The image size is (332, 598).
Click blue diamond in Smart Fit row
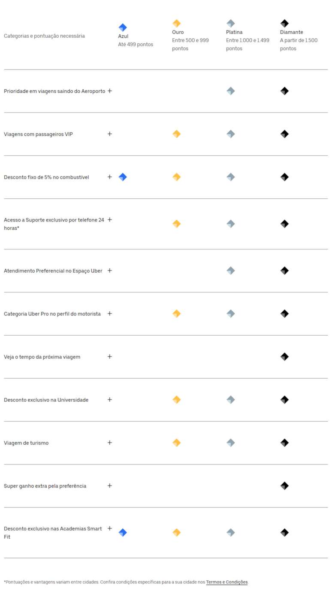(123, 533)
